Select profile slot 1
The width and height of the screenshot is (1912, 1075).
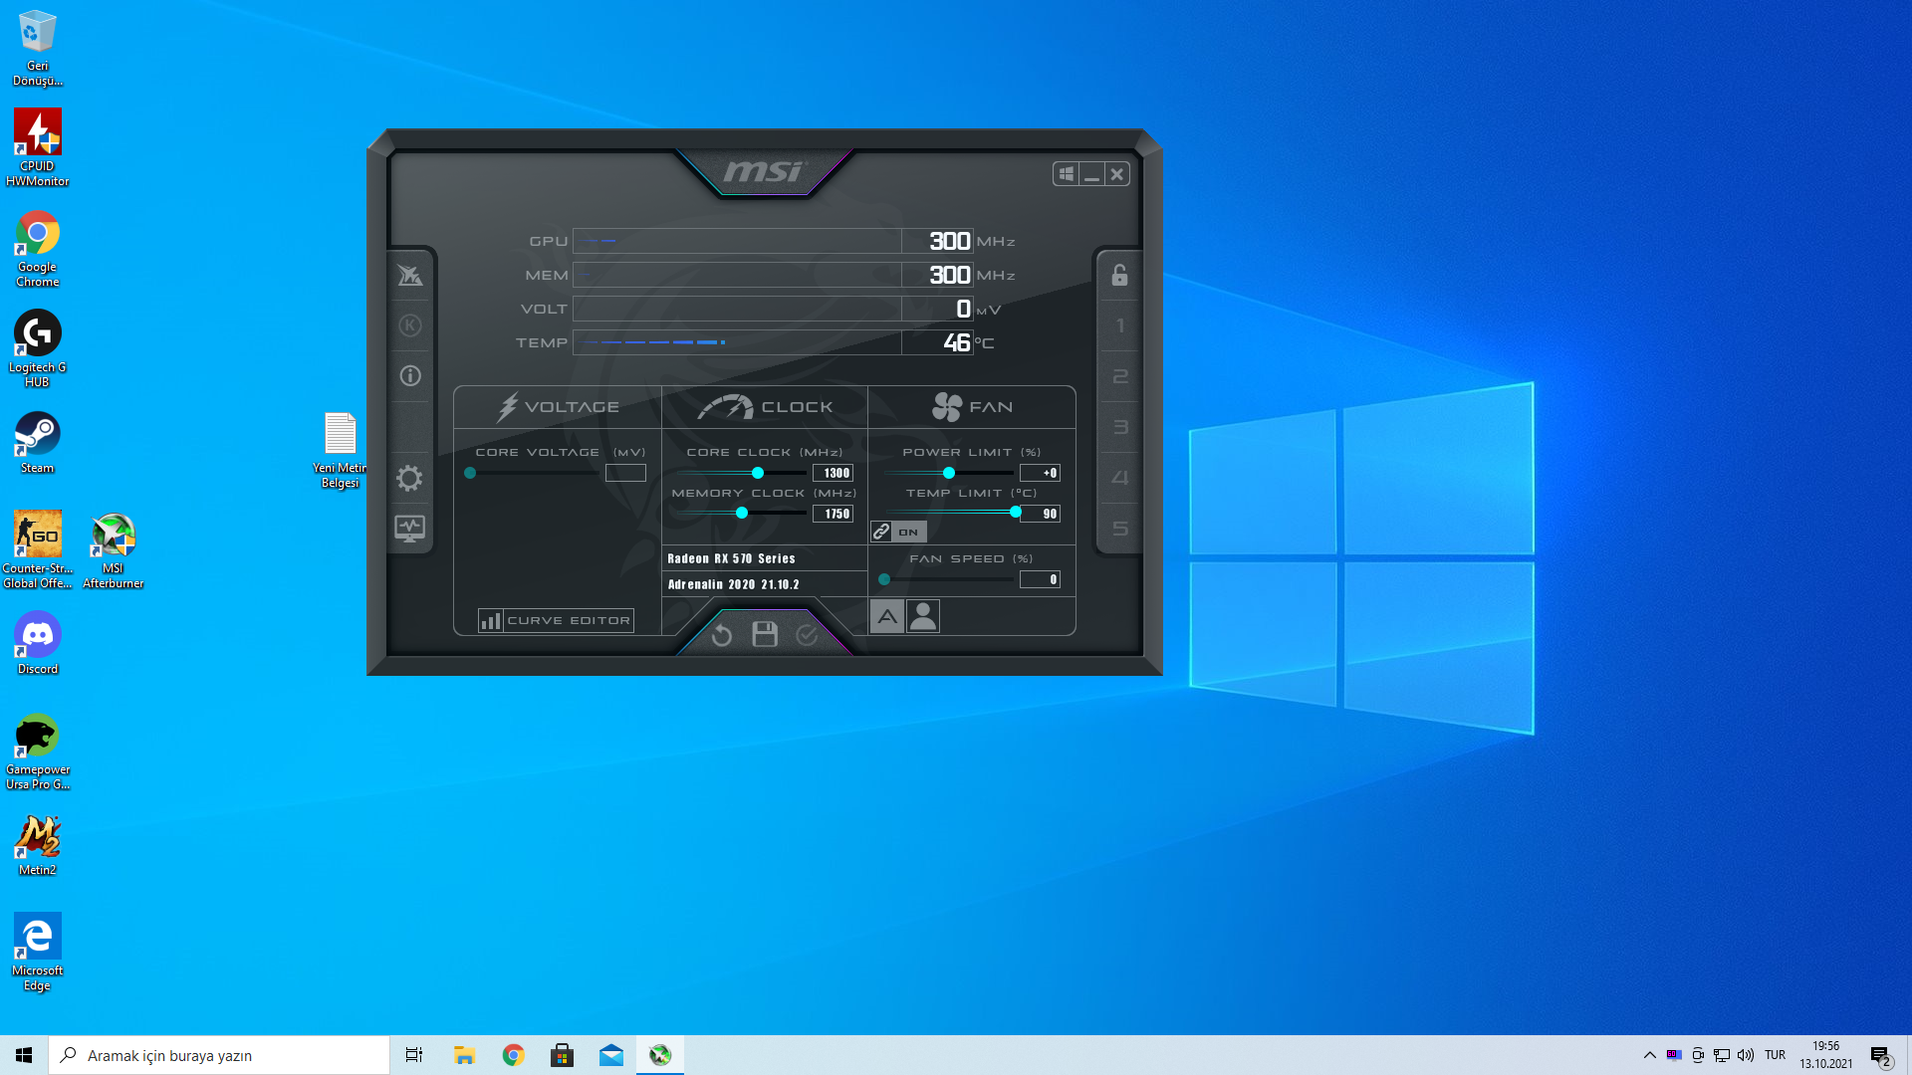click(x=1120, y=326)
